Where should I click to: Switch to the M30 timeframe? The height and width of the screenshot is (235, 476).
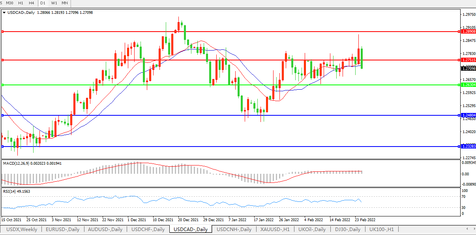pyautogui.click(x=10, y=3)
